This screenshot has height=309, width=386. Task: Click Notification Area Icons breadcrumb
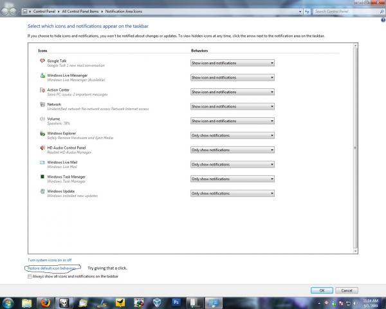(x=124, y=12)
